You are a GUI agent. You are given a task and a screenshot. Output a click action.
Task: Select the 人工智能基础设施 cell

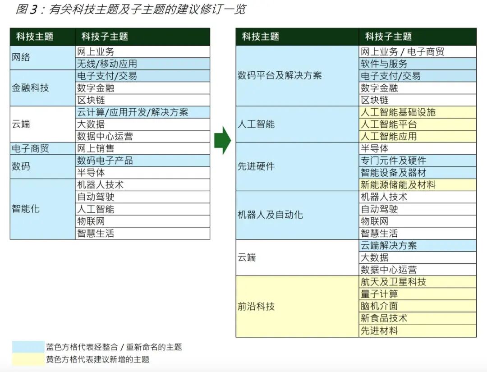(418, 112)
